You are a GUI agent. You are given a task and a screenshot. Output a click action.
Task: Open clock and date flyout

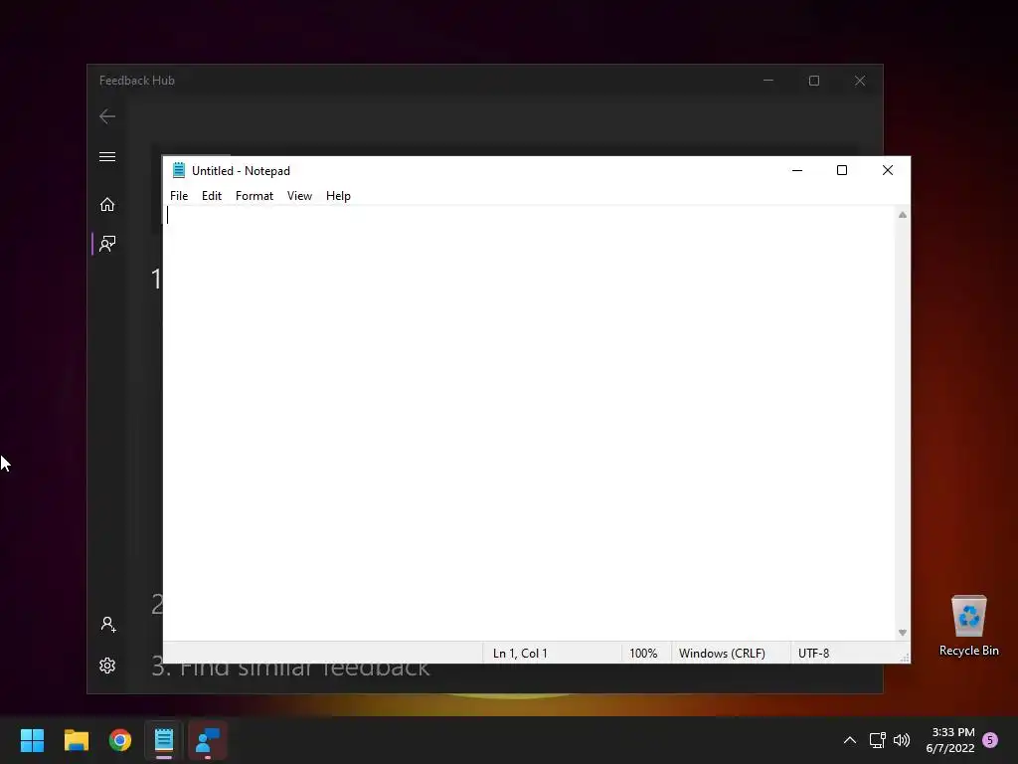pyautogui.click(x=950, y=740)
